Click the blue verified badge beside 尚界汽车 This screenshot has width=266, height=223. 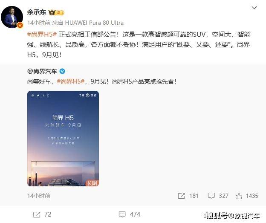(62, 71)
